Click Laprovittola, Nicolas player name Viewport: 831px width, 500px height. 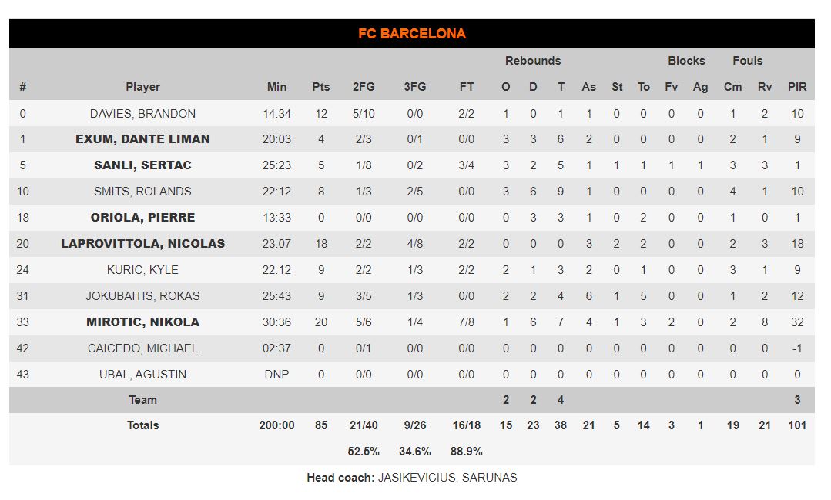[x=142, y=244]
